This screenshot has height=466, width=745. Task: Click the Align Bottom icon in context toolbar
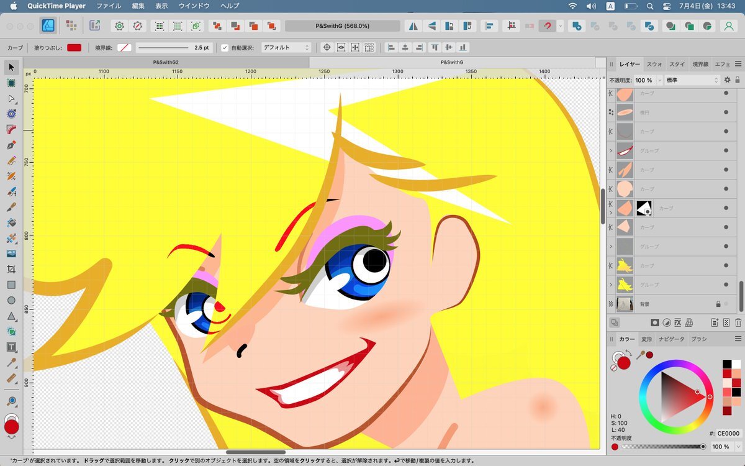[x=463, y=47]
